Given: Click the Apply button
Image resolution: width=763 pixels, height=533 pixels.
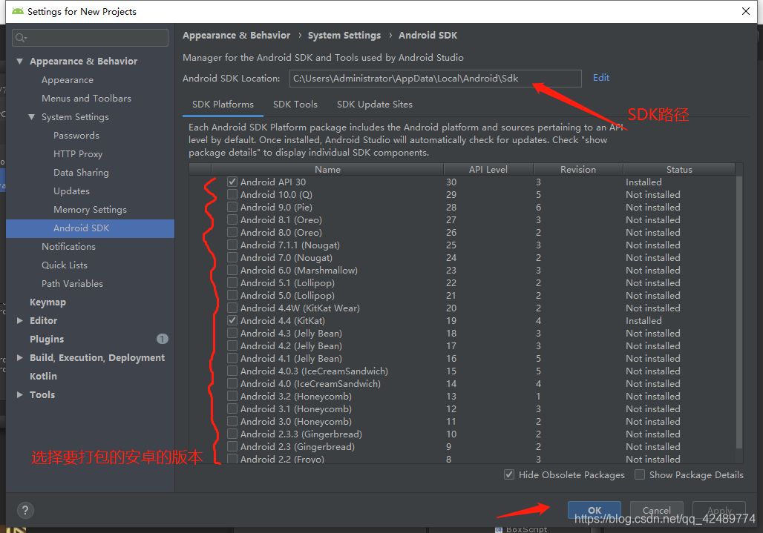Looking at the screenshot, I should 719,510.
